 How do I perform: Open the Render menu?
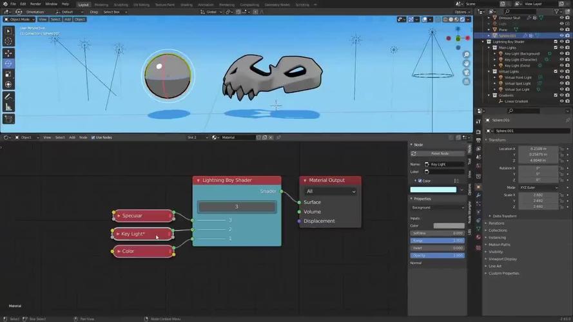click(x=35, y=4)
